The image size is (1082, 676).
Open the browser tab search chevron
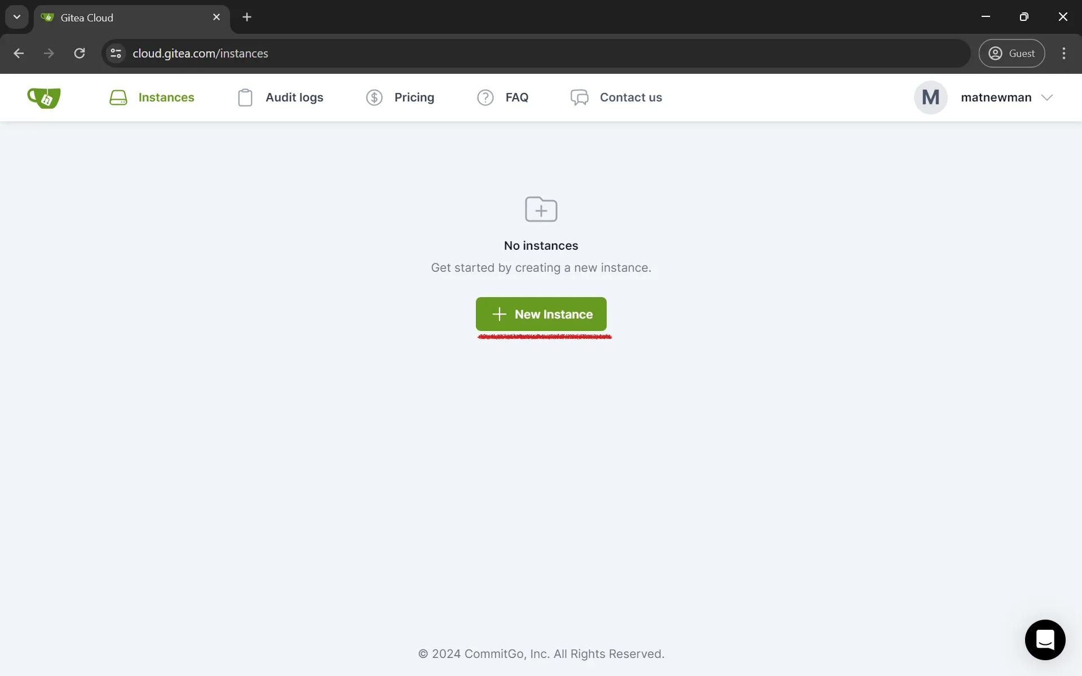pos(16,16)
